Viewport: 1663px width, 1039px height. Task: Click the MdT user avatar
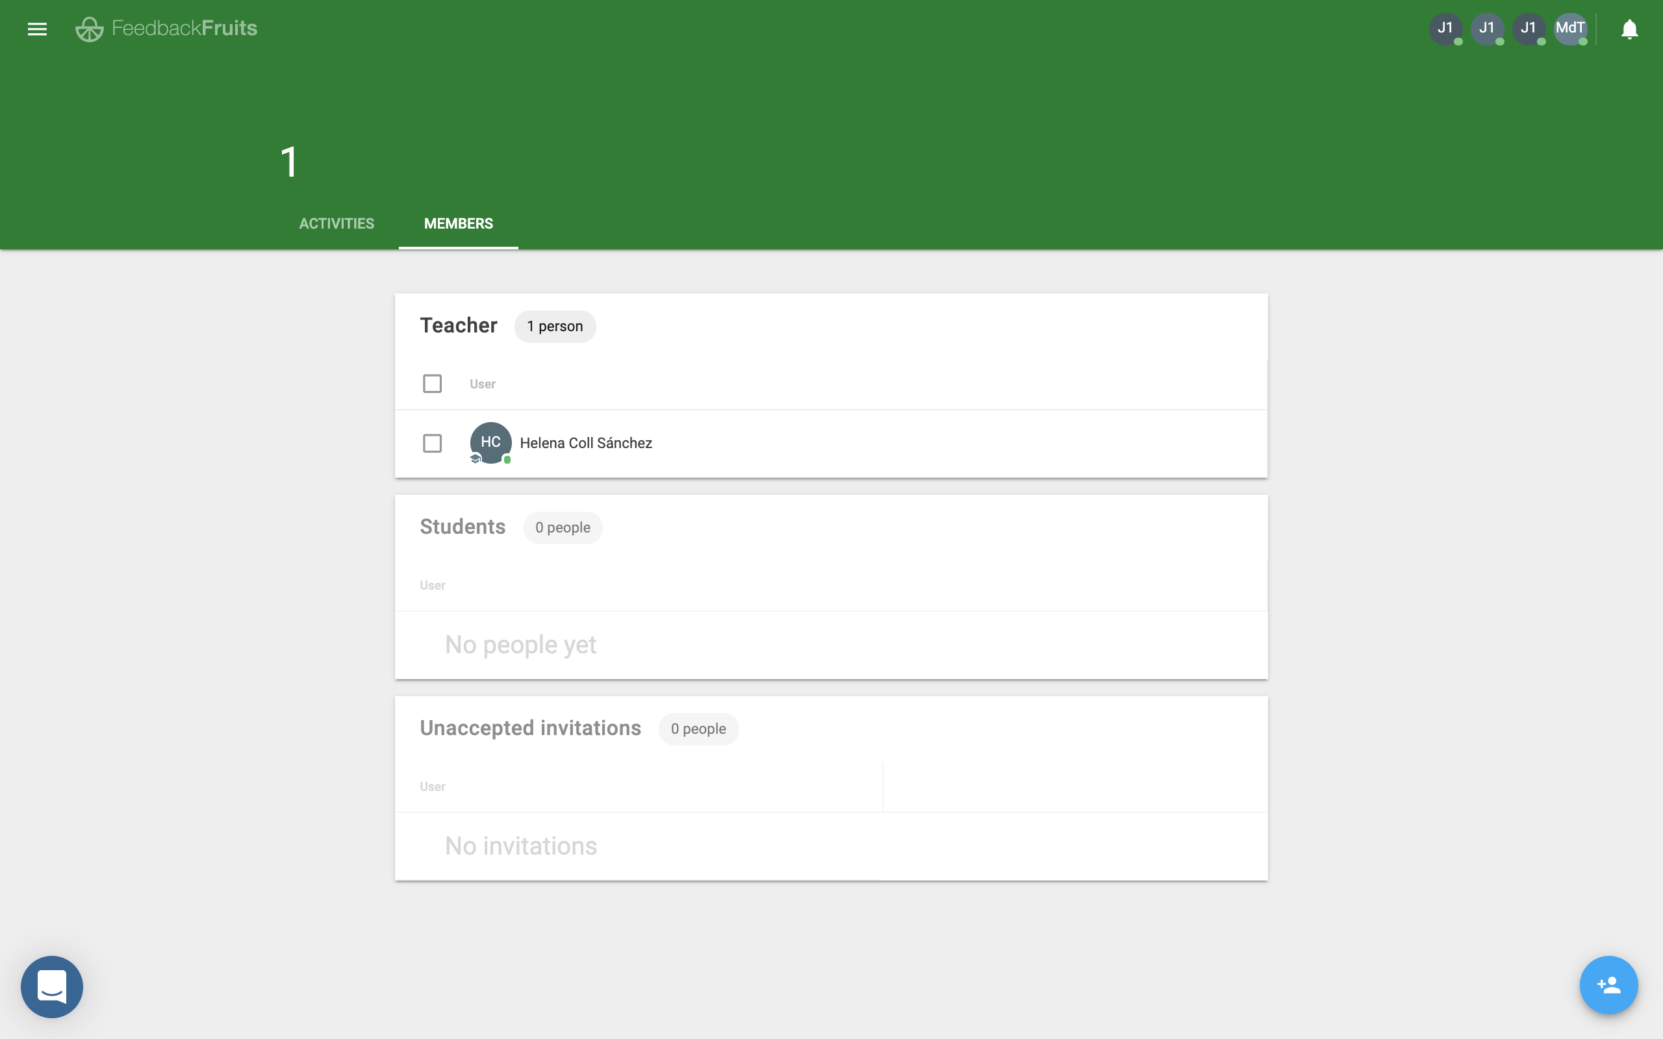(x=1569, y=29)
